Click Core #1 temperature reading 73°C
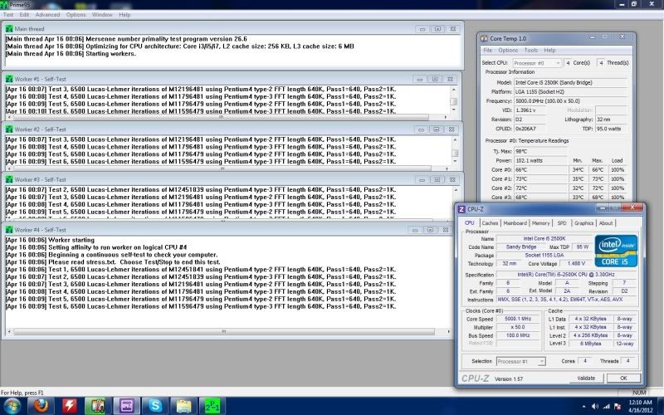 [x=521, y=179]
